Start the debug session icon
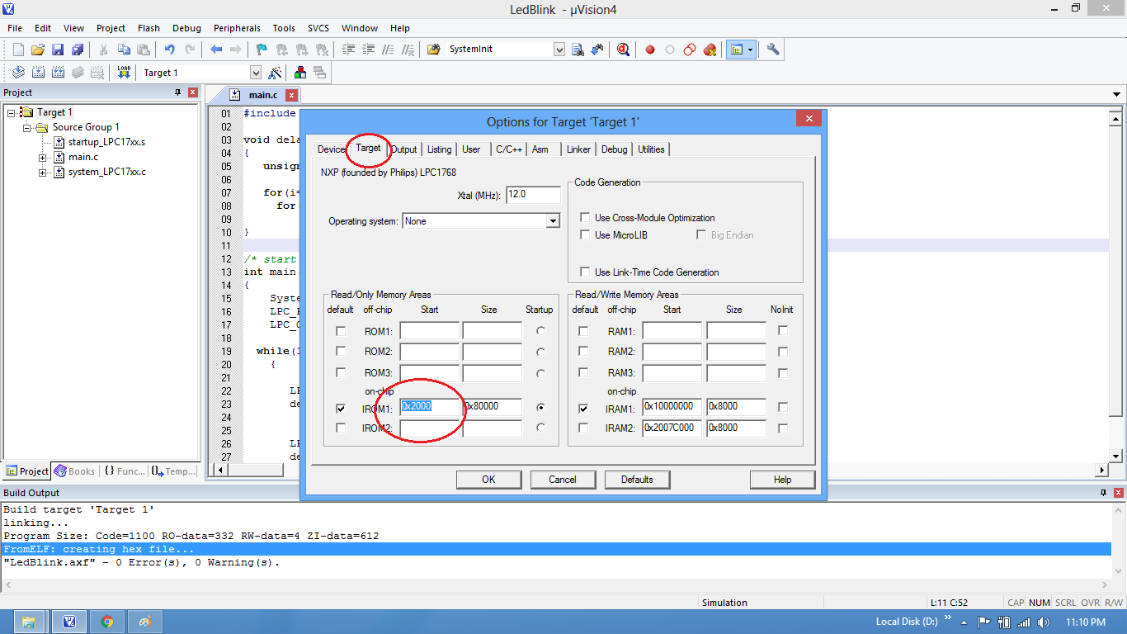Screen dimensions: 1127x634 [x=623, y=50]
